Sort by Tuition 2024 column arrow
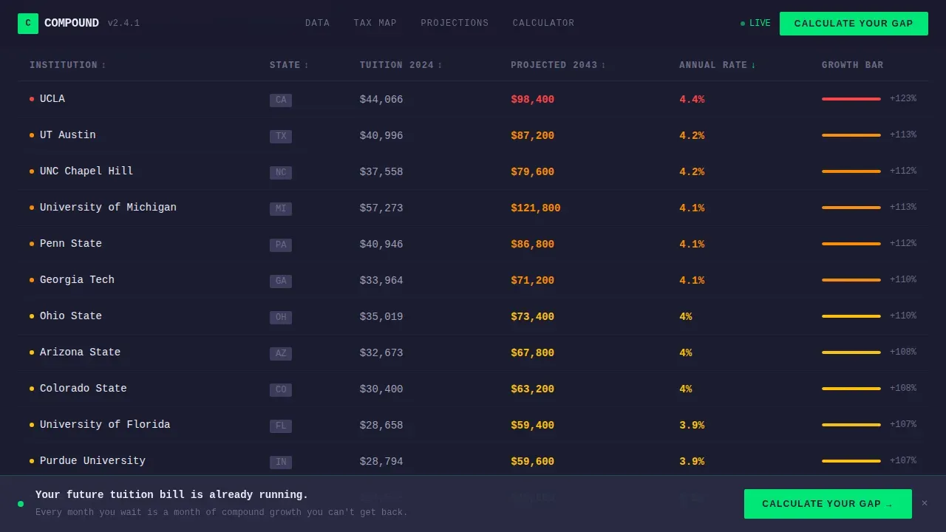 (x=440, y=66)
